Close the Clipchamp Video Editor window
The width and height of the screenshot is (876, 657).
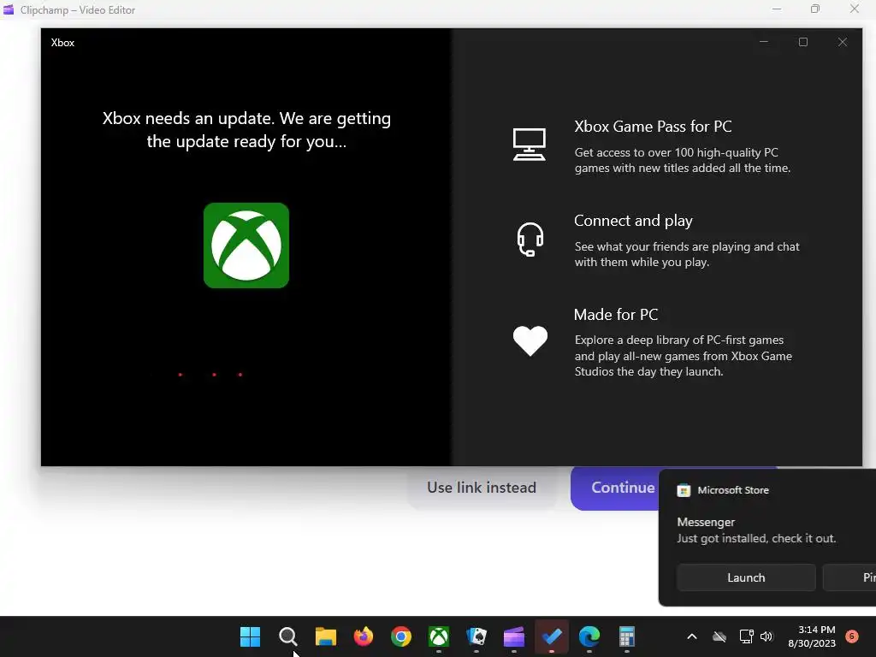coord(855,9)
